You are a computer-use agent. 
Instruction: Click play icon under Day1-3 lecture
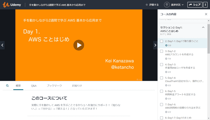(x=166, y=72)
